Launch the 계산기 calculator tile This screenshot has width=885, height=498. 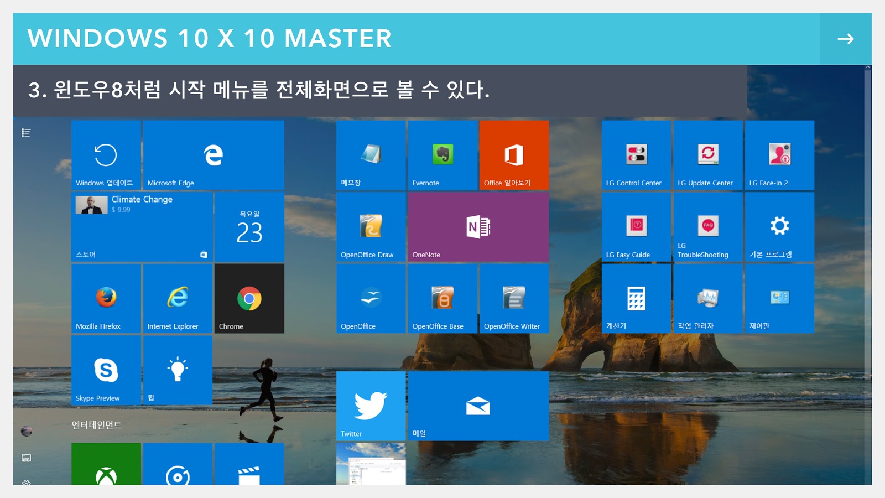point(637,299)
